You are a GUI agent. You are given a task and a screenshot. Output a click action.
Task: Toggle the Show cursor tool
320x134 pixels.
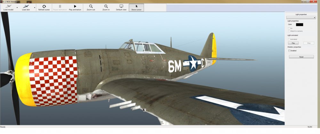point(136,6)
